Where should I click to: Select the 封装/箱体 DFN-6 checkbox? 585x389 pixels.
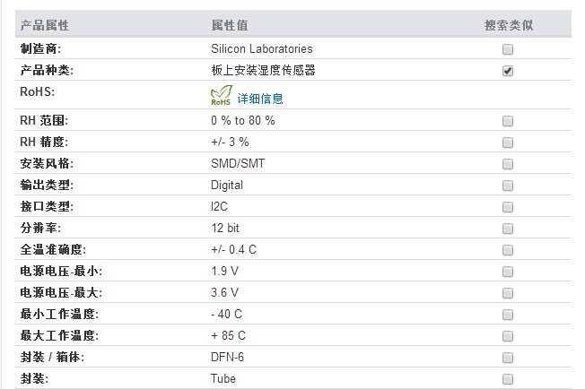(x=508, y=358)
